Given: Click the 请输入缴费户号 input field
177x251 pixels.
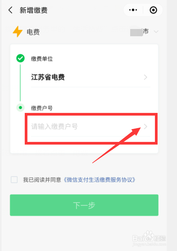Looking at the screenshot, I should 91,127.
